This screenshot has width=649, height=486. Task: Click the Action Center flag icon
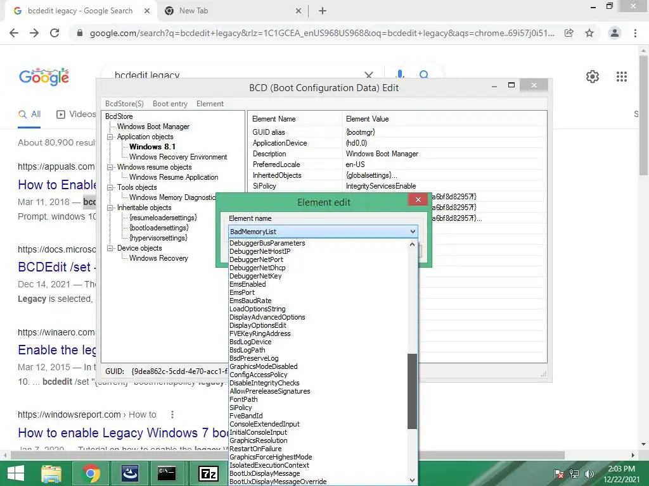click(x=558, y=473)
